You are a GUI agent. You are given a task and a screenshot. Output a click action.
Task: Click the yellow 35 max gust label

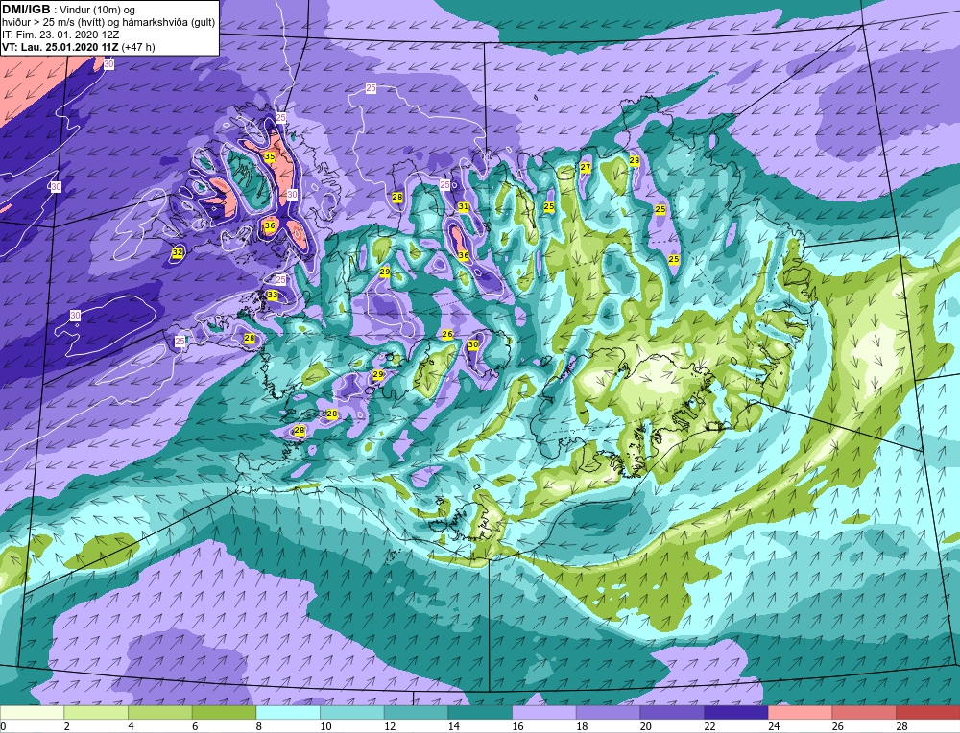pos(270,156)
